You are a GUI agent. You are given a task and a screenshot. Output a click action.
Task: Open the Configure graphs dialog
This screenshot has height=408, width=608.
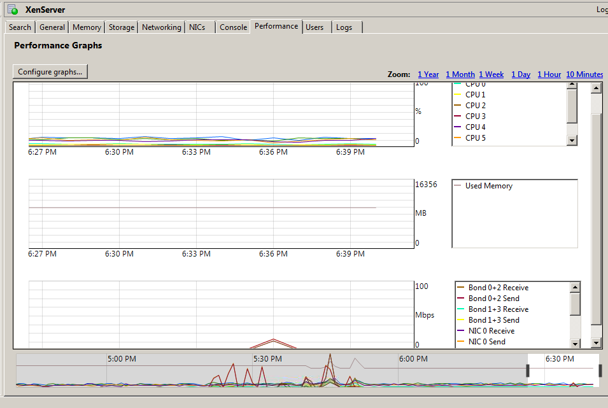(50, 72)
